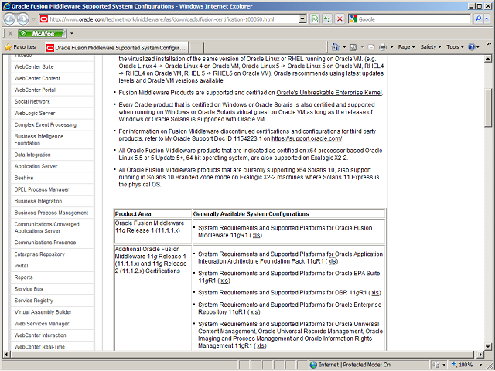
Task: Click the Stop loading icon
Action: click(x=339, y=19)
